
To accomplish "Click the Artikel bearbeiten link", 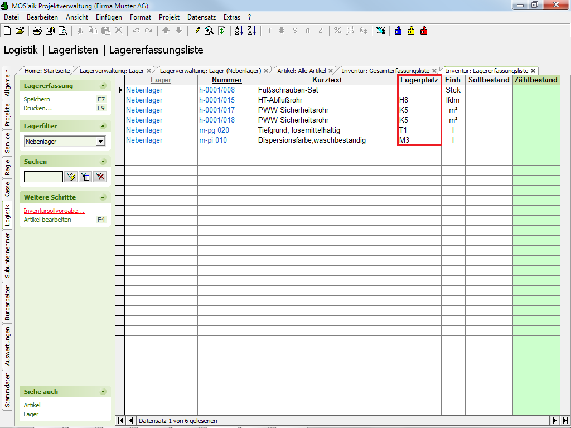I will coord(47,220).
